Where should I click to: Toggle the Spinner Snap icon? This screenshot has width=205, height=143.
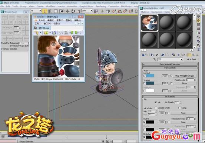(x=131, y=11)
